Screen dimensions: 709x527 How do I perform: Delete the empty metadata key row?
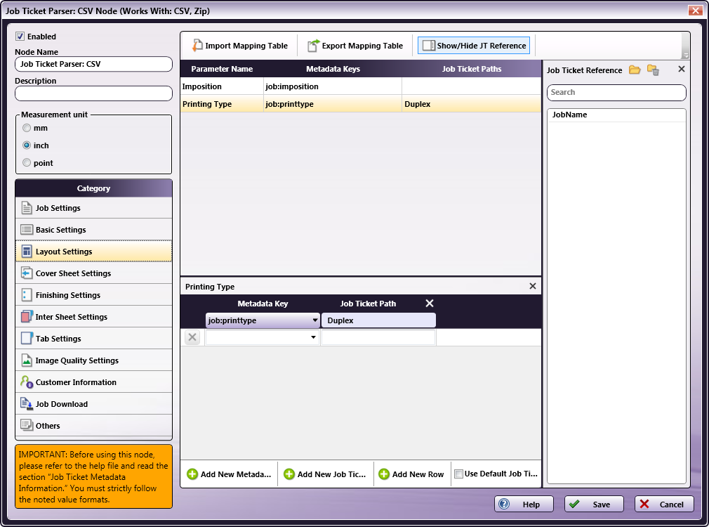point(192,337)
